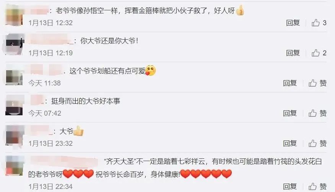Reply to the 大爷 thumbs-up comment
Viewport: 335px width, 192px height.
click(x=290, y=144)
